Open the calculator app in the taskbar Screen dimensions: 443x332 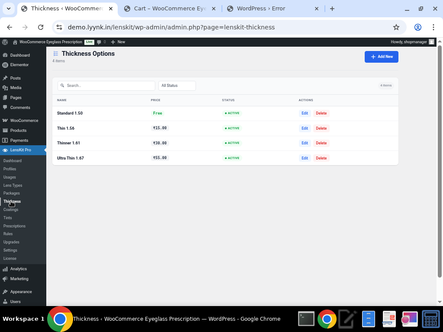[x=430, y=319]
